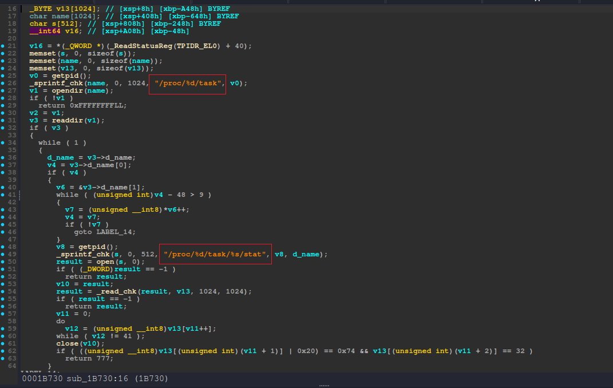Click _BYTE v13[1024] declaration
This screenshot has height=388, width=613.
(65, 9)
